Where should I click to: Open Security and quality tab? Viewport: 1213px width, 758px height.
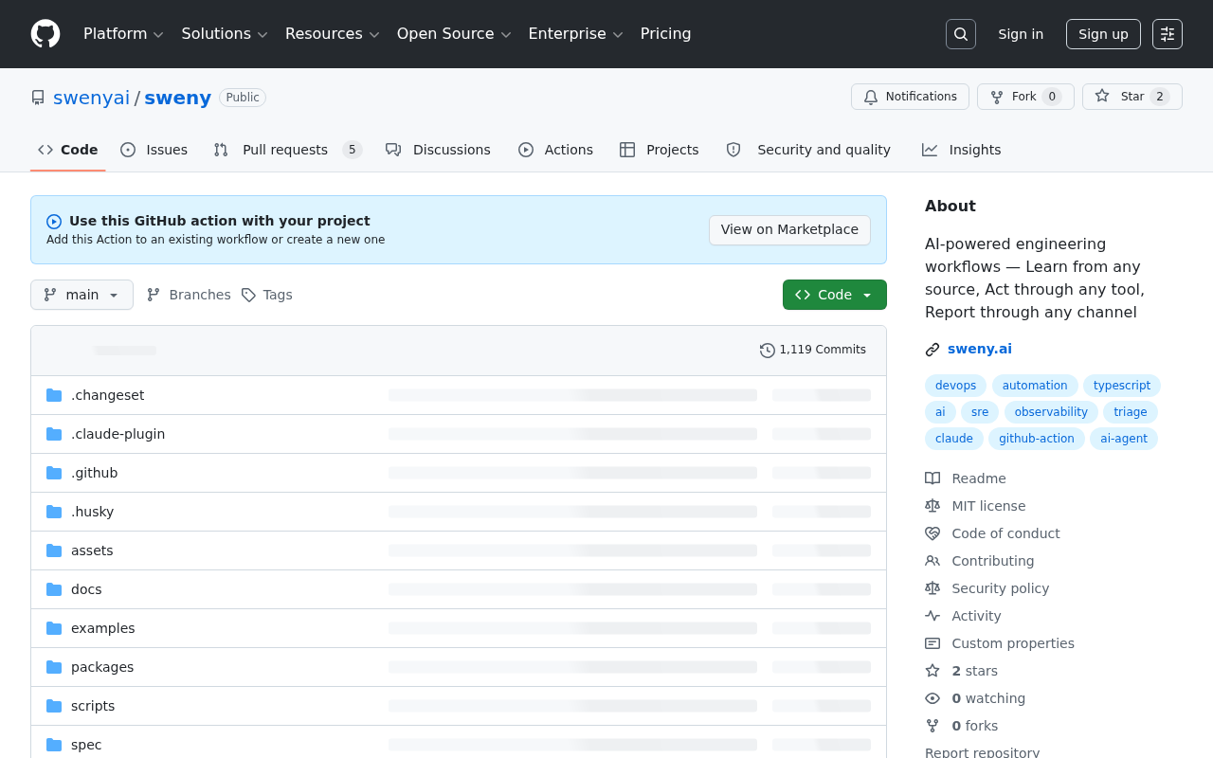(x=808, y=150)
